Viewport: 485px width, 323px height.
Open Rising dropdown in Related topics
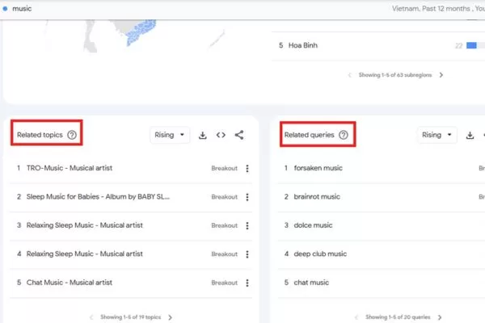pyautogui.click(x=170, y=135)
